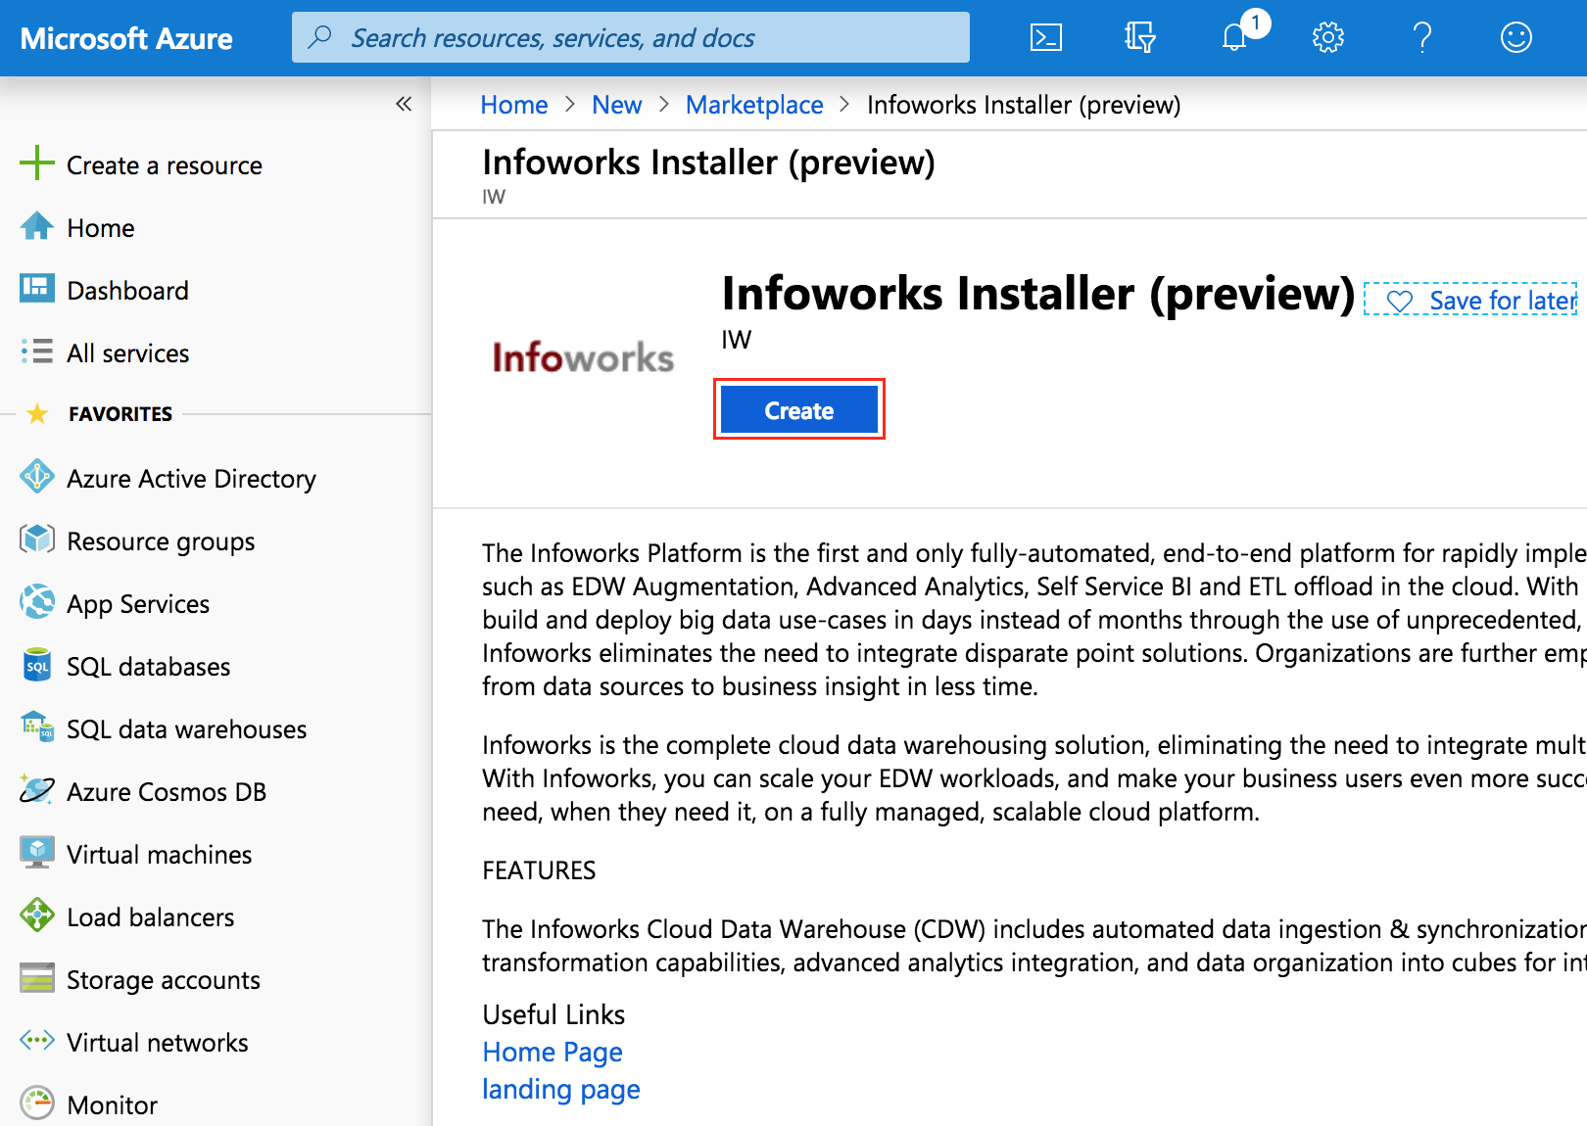Click the Home house icon in sidebar
The image size is (1587, 1126).
(x=37, y=226)
